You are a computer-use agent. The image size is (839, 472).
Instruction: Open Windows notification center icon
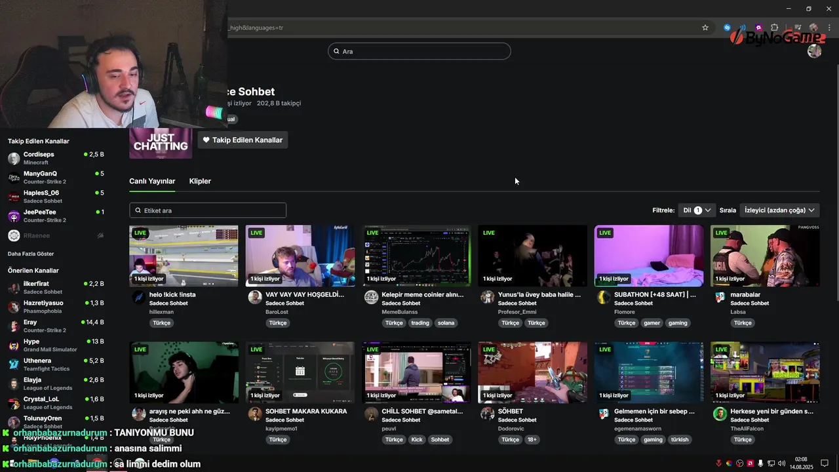[825, 463]
